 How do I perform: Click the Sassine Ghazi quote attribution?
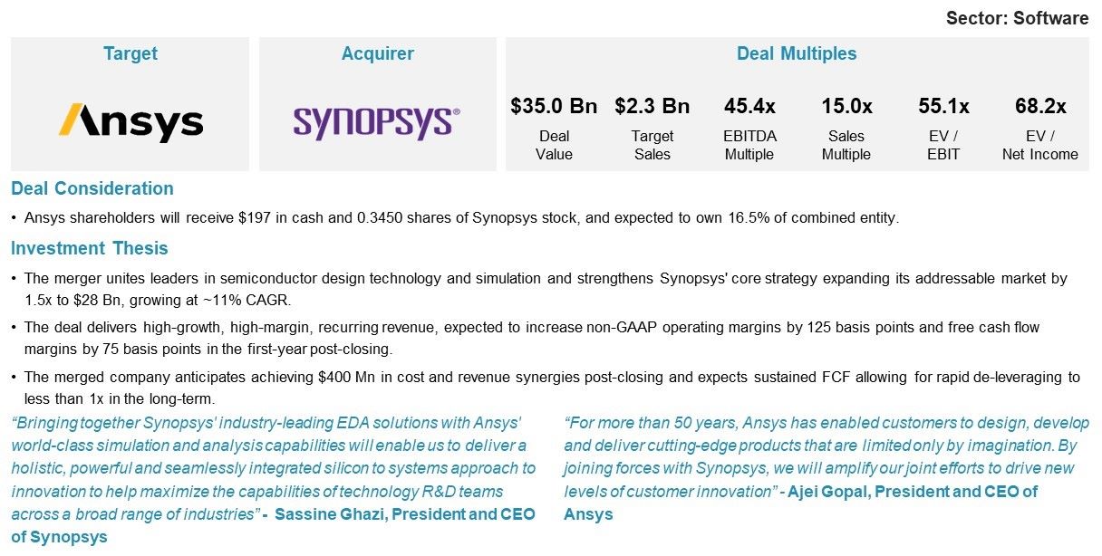pyautogui.click(x=274, y=526)
